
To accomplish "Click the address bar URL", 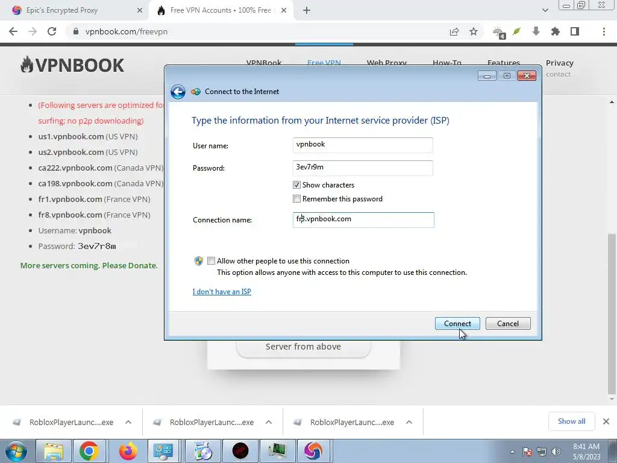I will point(127,31).
